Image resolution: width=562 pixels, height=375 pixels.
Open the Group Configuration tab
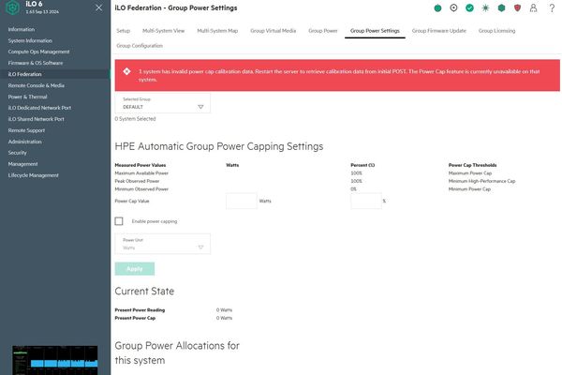tap(140, 46)
